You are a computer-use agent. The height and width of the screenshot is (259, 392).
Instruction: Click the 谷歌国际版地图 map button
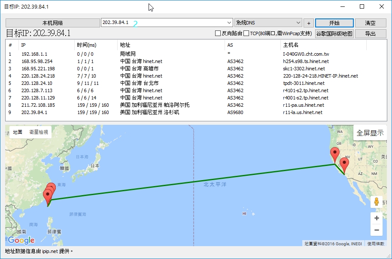pos(334,33)
